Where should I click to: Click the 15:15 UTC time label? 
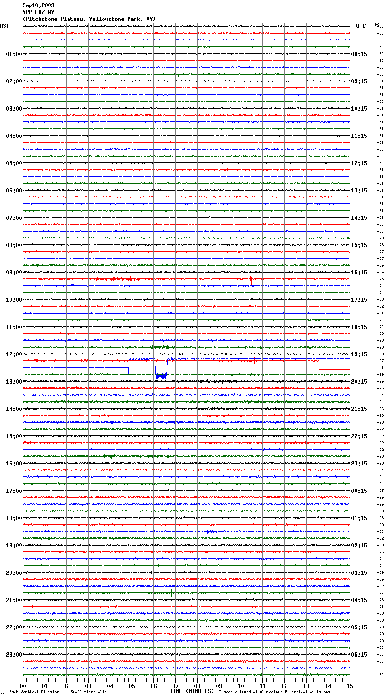coord(359,245)
